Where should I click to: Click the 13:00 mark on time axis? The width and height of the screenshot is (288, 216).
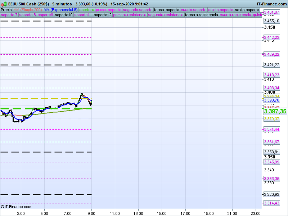[138, 213]
